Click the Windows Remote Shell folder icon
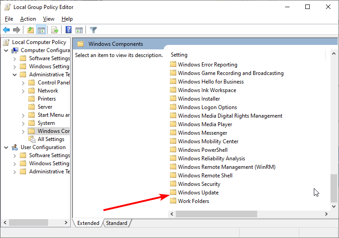Viewport: 339px width, 238px height. (173, 175)
